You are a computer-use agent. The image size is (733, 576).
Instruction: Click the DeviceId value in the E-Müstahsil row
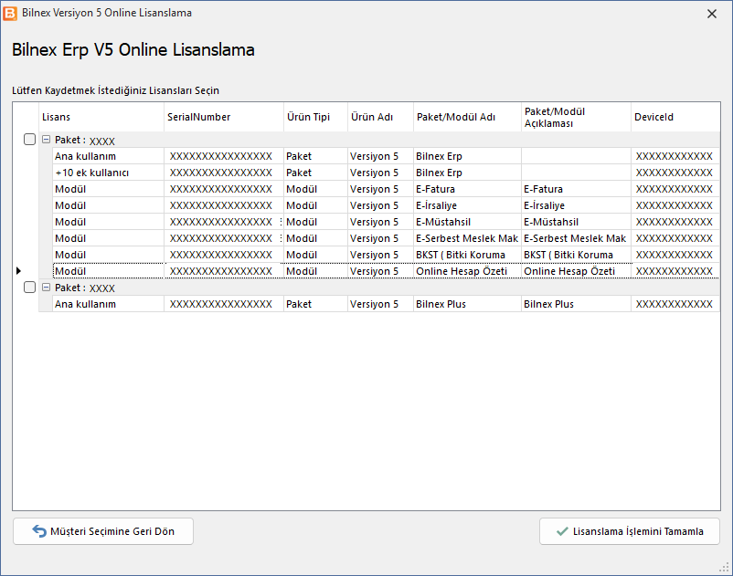click(x=675, y=222)
